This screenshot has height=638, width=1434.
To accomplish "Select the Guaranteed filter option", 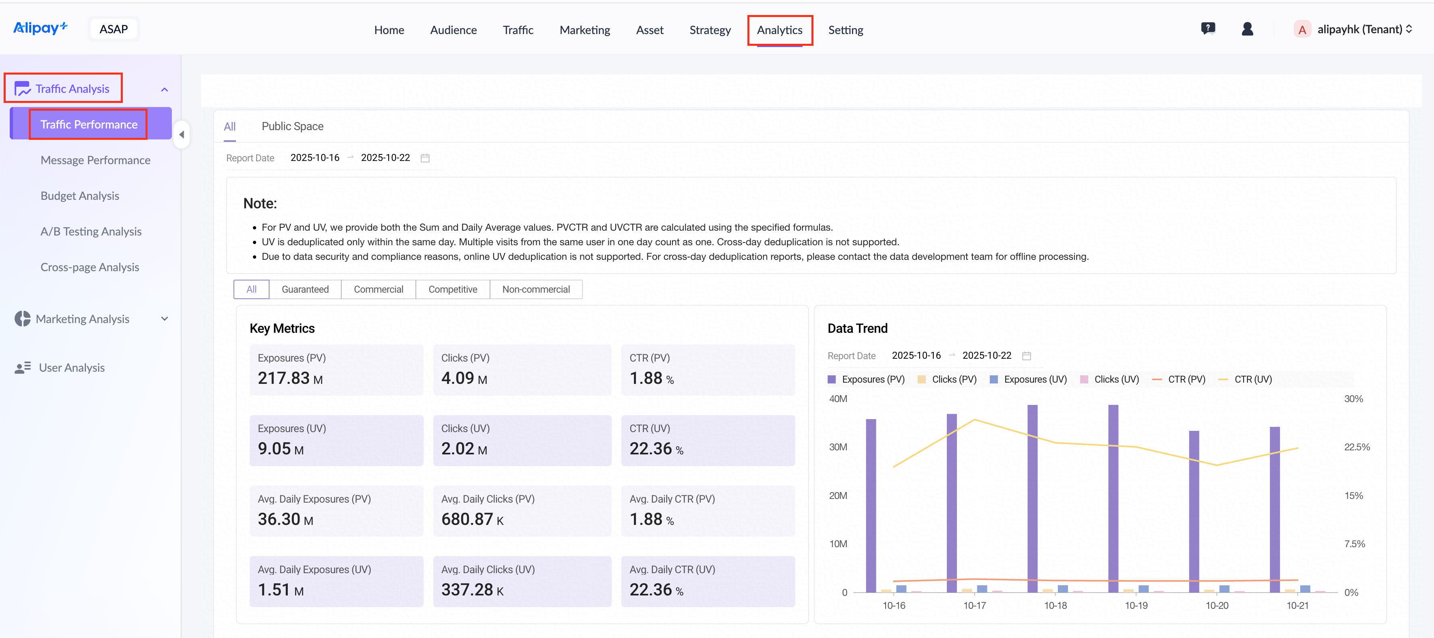I will tap(304, 289).
